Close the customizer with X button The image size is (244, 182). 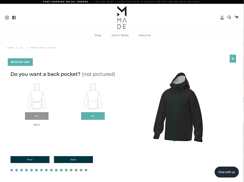[x=233, y=59]
